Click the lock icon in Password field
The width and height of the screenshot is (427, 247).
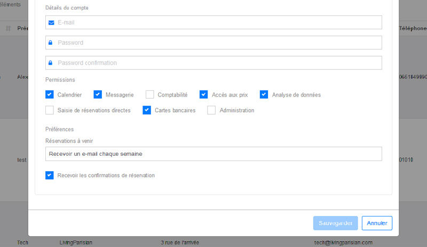51,43
